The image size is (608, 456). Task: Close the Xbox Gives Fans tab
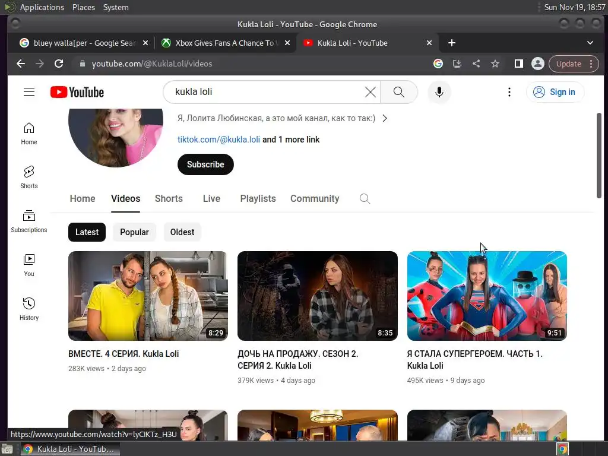[287, 43]
